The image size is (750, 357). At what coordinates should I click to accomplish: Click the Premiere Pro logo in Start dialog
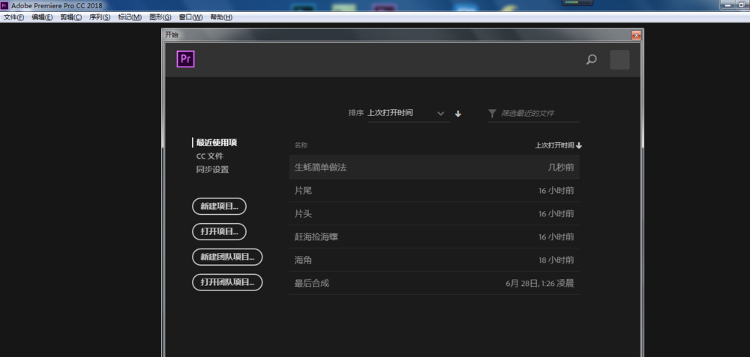pyautogui.click(x=185, y=59)
